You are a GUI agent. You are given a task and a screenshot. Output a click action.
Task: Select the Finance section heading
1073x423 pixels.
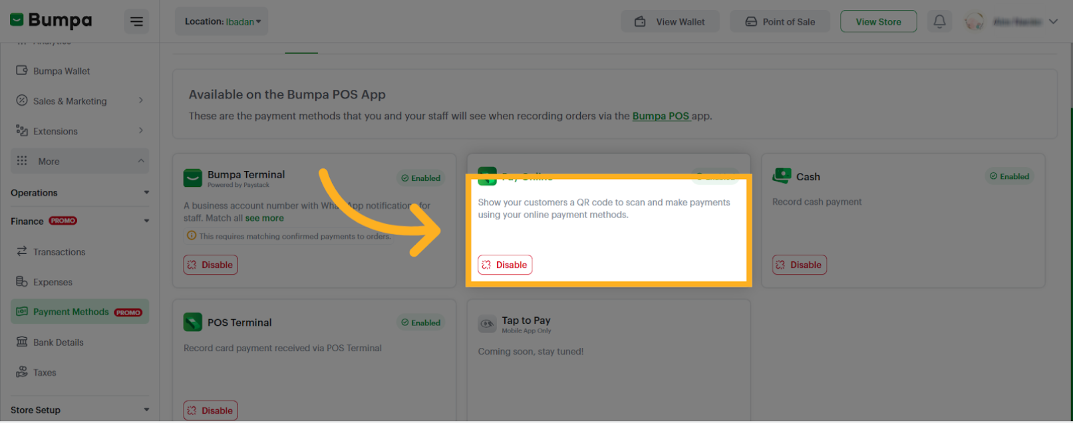pyautogui.click(x=27, y=221)
